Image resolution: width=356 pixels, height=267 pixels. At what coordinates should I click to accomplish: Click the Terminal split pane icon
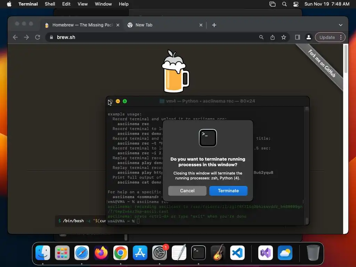tap(307, 109)
